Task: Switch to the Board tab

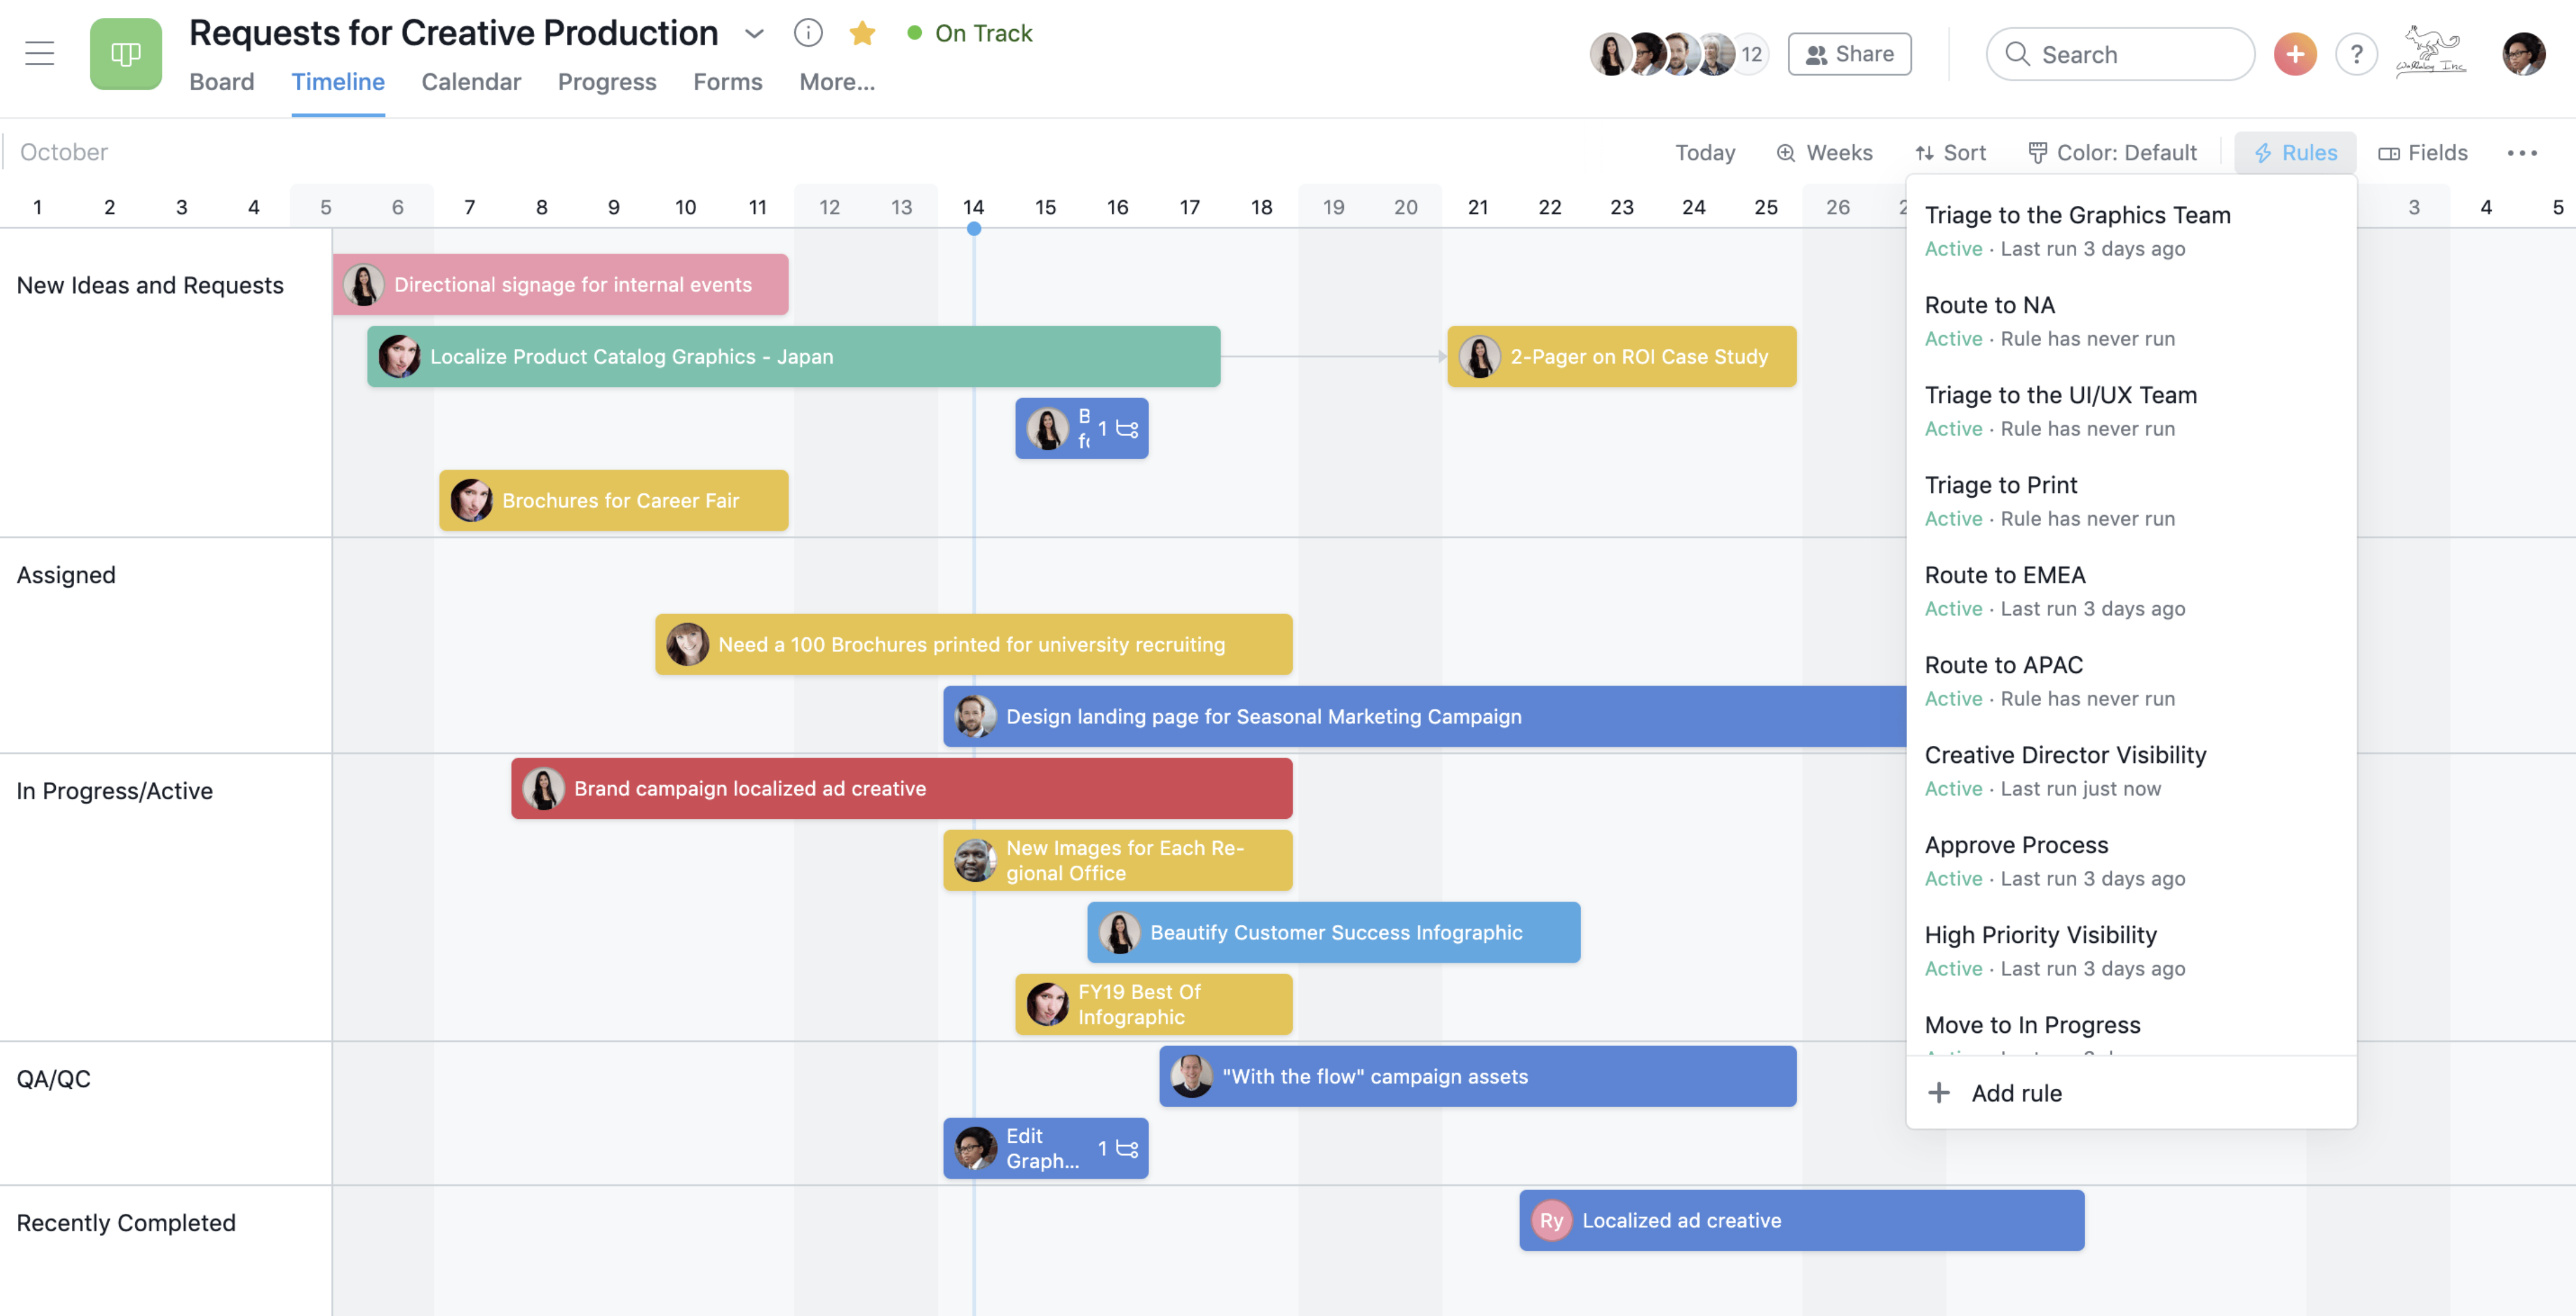Action: coord(222,82)
